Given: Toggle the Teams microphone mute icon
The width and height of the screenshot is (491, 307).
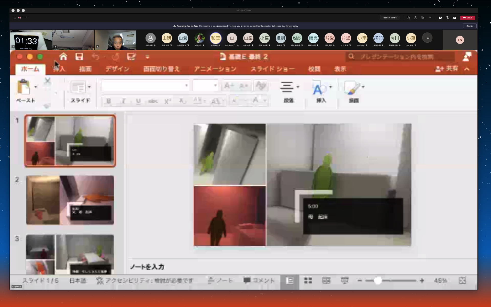Looking at the screenshot, I should point(448,18).
